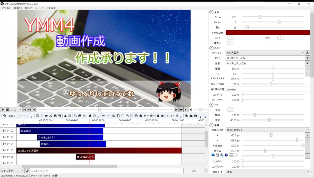
Task: Play the pronunciation with the 発音 play button
Action: (307, 63)
